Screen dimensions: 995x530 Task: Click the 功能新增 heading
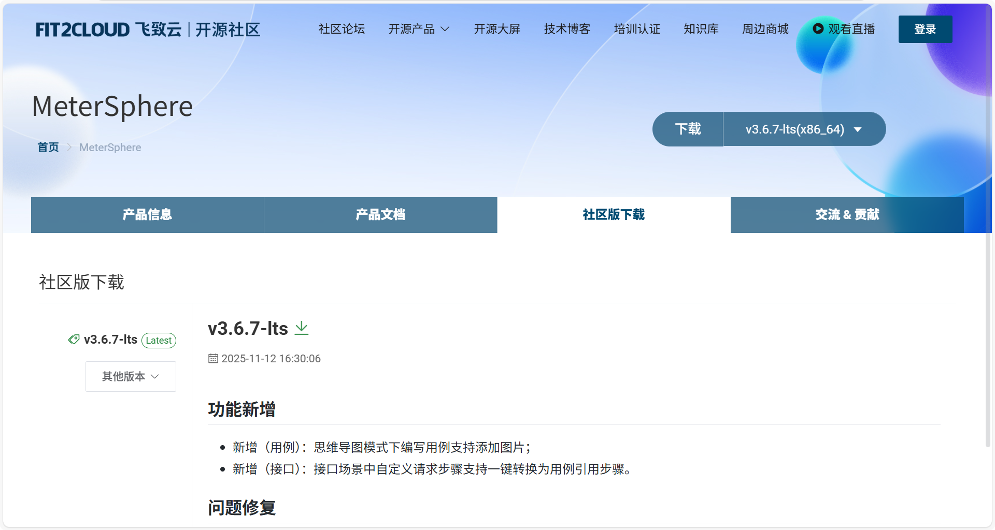241,409
